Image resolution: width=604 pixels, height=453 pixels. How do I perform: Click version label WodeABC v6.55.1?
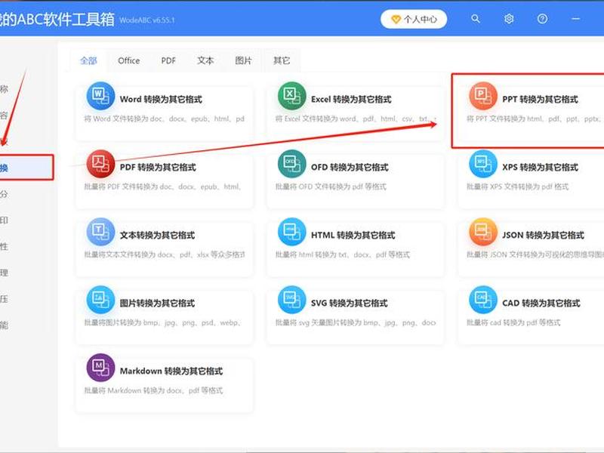[x=147, y=20]
